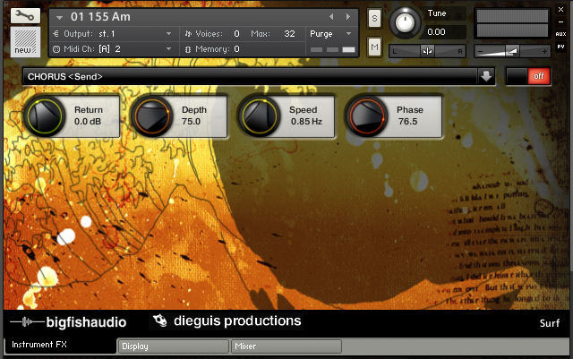Click the volume minus sign
The width and height of the screenshot is (573, 359).
click(x=480, y=52)
